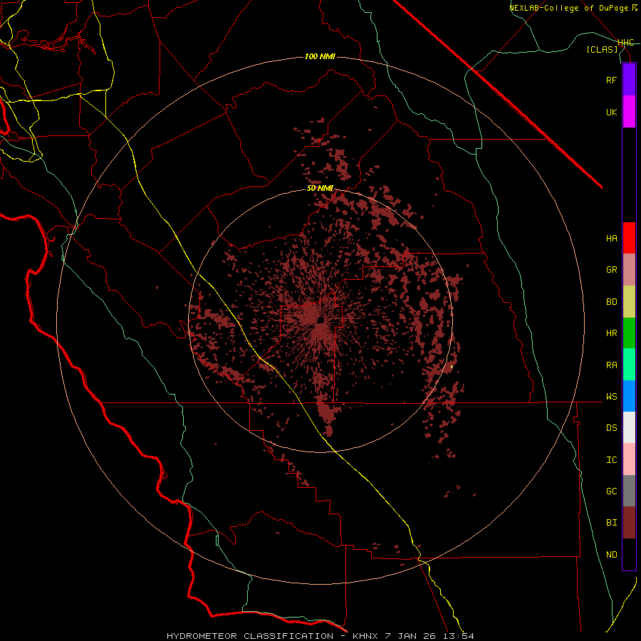The width and height of the screenshot is (641, 641).
Task: Select the GR legend label
Action: 611,270
